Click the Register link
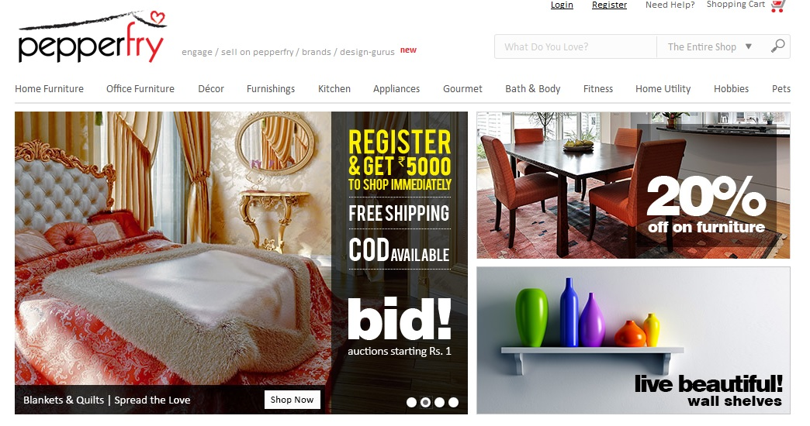Image resolution: width=810 pixels, height=426 pixels. [609, 5]
